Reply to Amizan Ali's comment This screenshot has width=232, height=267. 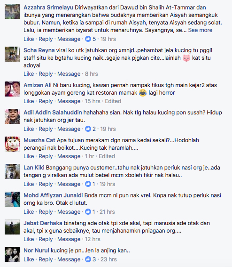[46, 101]
